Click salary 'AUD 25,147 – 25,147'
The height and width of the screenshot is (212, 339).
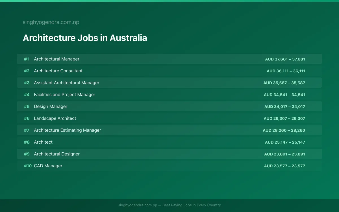(285, 142)
